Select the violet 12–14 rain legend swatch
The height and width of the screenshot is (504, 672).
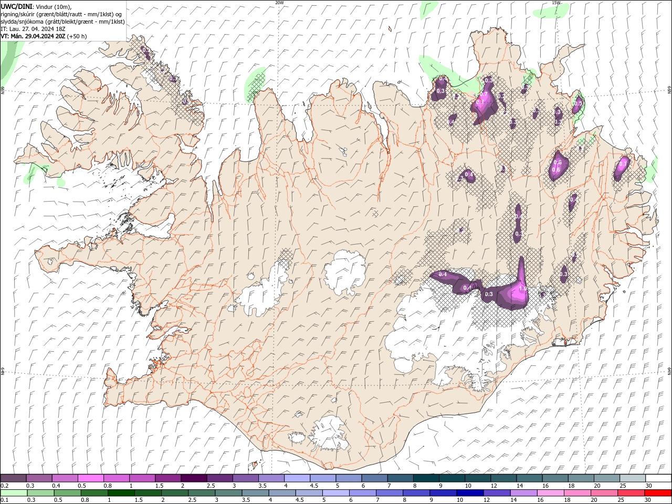[x=497, y=493]
